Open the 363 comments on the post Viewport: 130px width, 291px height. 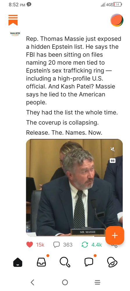coord(63,245)
